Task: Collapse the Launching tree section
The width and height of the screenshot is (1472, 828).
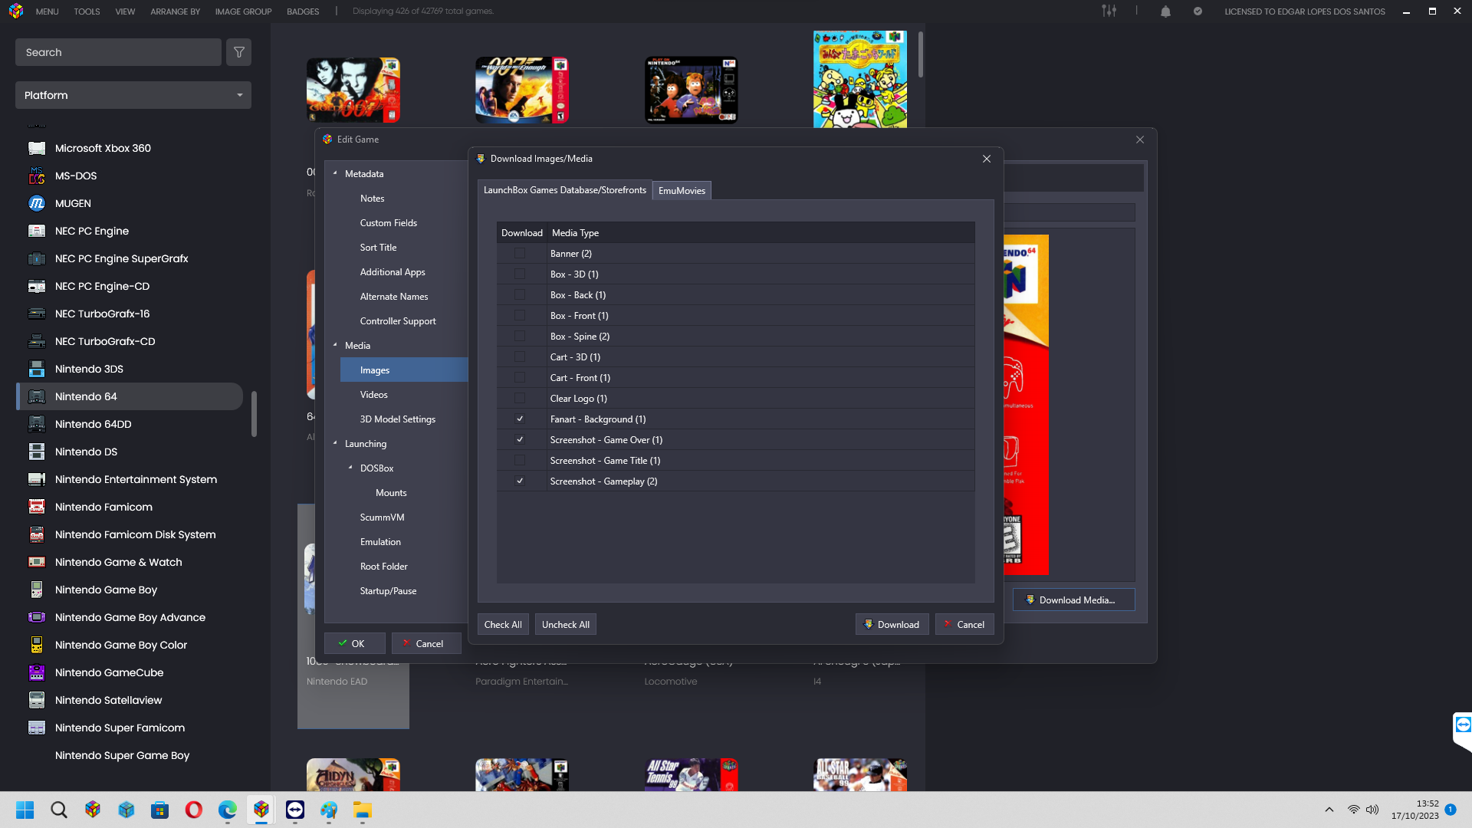Action: pos(335,443)
